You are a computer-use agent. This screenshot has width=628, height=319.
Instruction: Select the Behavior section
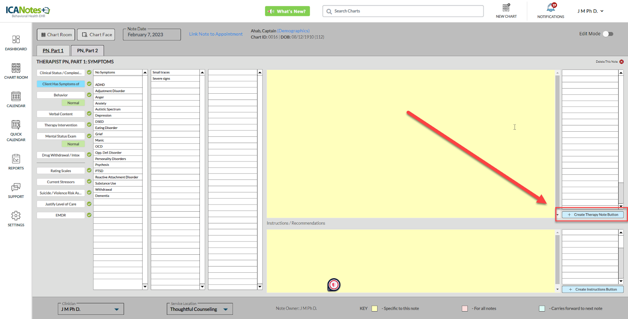point(61,95)
